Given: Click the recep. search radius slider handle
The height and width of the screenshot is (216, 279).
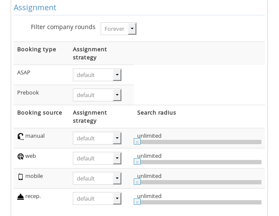Looking at the screenshot, I should [x=137, y=202].
